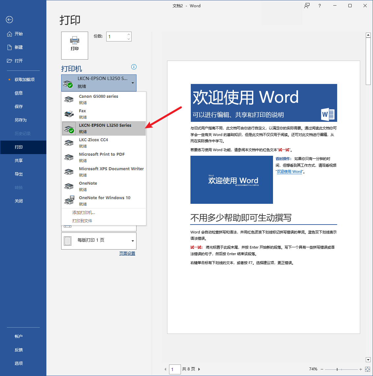Click the account manager icon in title bar
Viewport: 373px width, 376px height.
tap(307, 6)
